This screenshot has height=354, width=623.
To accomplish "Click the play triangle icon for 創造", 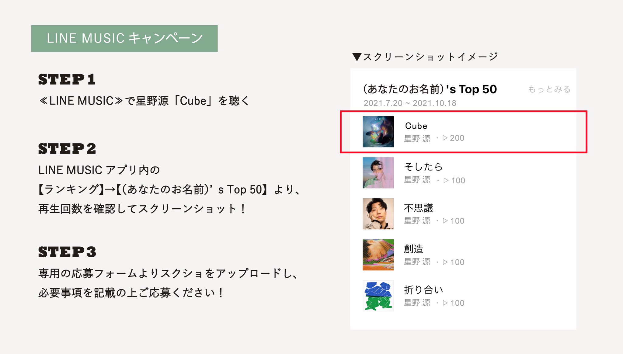I will click(445, 262).
